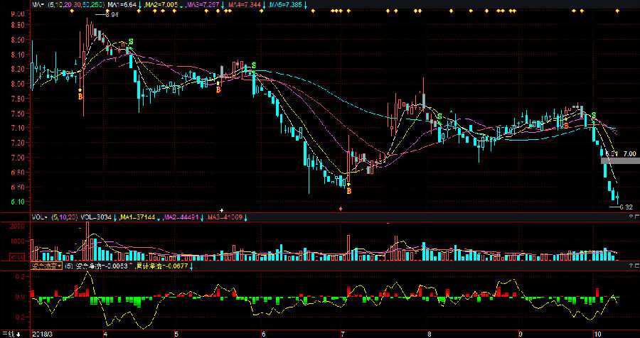Click the 9.00 price axis label
The height and width of the screenshot is (338, 640).
(x=19, y=13)
